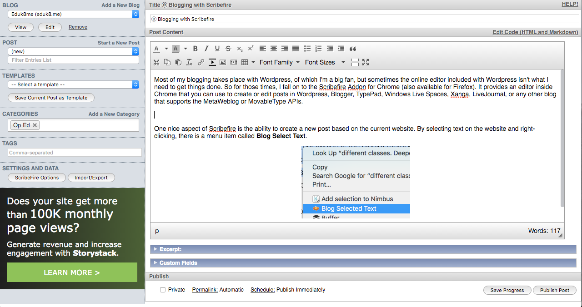Paste from clipboard toolbar icon
Viewport: 582px width, 307px height.
pos(178,62)
